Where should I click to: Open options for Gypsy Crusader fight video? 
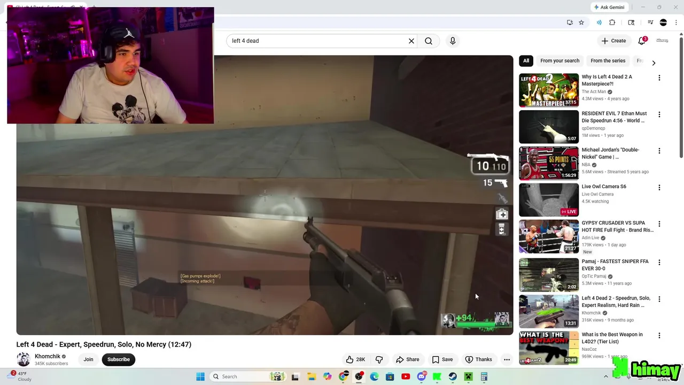tap(659, 224)
